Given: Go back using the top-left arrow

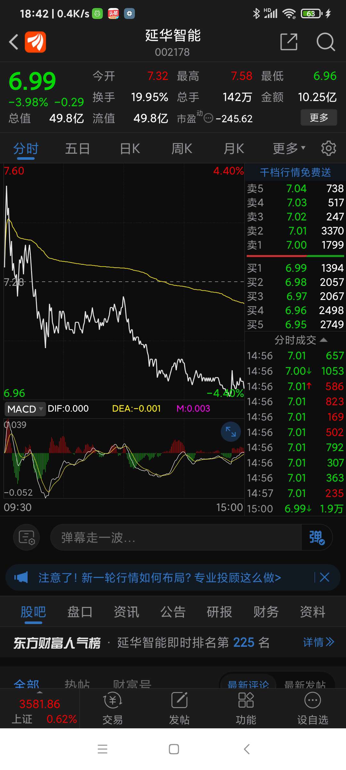Looking at the screenshot, I should (13, 42).
